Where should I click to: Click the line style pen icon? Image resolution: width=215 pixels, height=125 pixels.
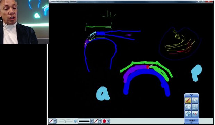coord(96,121)
